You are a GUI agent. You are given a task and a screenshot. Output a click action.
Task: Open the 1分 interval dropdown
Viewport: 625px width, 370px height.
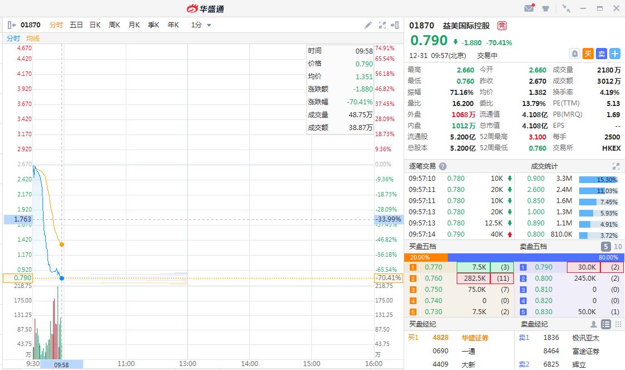click(x=201, y=25)
